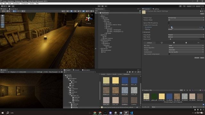Switch to the Lighting tab
The height and width of the screenshot is (115, 205).
pyautogui.click(x=156, y=9)
